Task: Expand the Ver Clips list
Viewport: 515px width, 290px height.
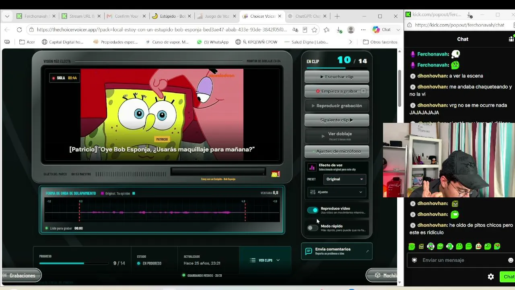Action: click(x=265, y=260)
